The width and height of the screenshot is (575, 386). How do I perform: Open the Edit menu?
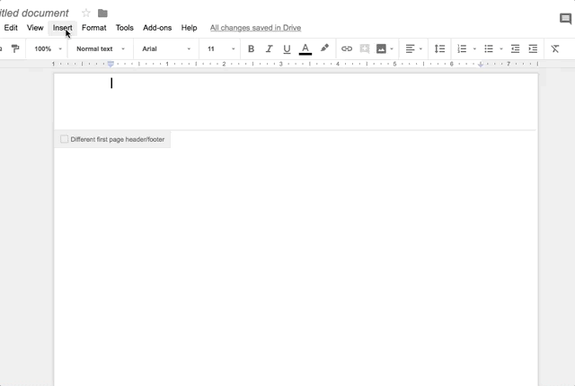[11, 28]
